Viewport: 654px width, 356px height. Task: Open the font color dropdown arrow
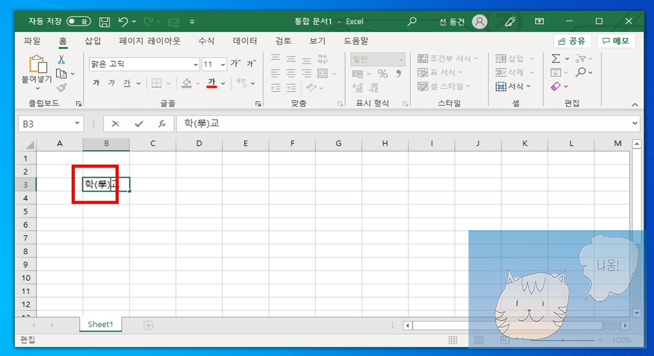tap(223, 83)
